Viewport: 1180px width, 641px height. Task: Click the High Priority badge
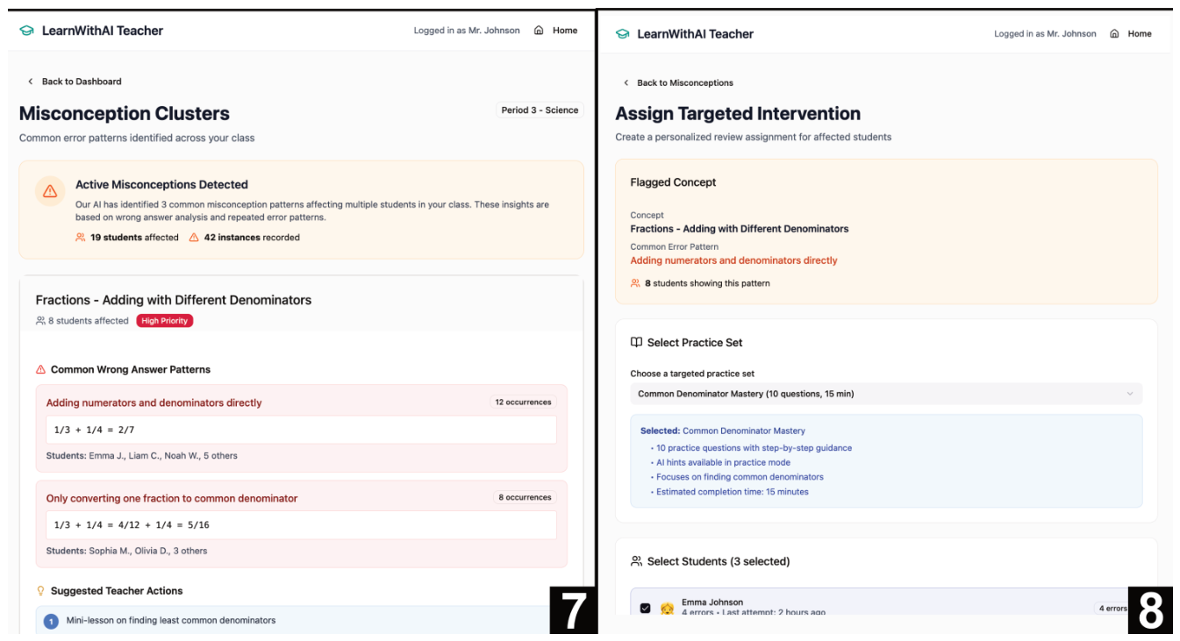tap(165, 321)
